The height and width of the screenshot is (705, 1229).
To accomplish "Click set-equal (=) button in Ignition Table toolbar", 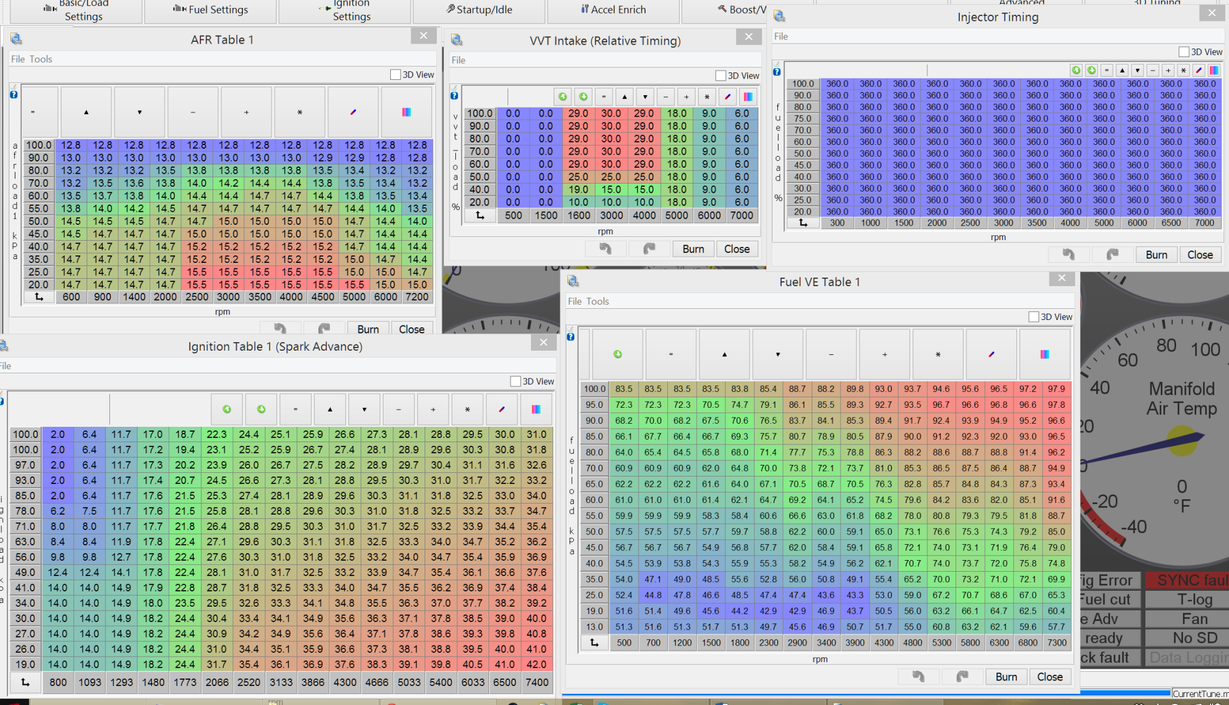I will pyautogui.click(x=296, y=410).
